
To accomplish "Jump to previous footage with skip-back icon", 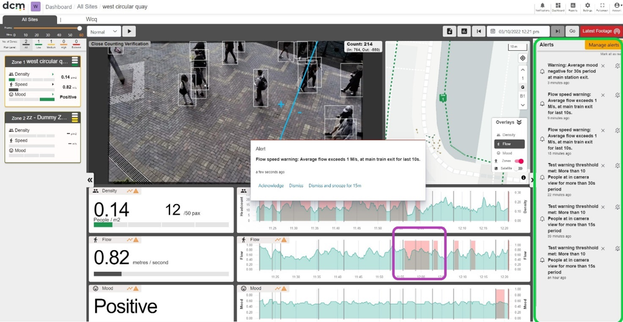I will [479, 32].
